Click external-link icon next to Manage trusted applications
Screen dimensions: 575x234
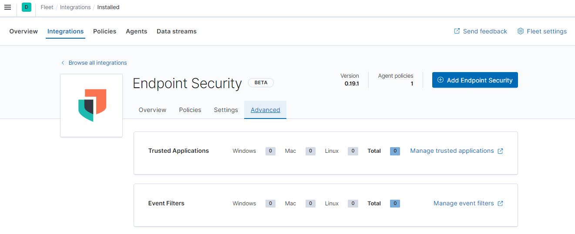[500, 151]
